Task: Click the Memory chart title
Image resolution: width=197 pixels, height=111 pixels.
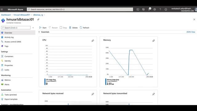Action: coord(107,40)
